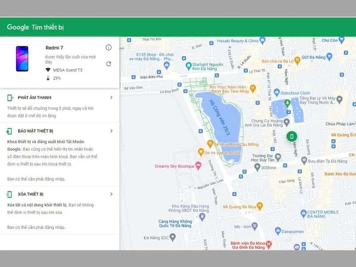356x267 pixels.
Task: Click the Oldschool Cloth shop pin
Action: pos(276,92)
